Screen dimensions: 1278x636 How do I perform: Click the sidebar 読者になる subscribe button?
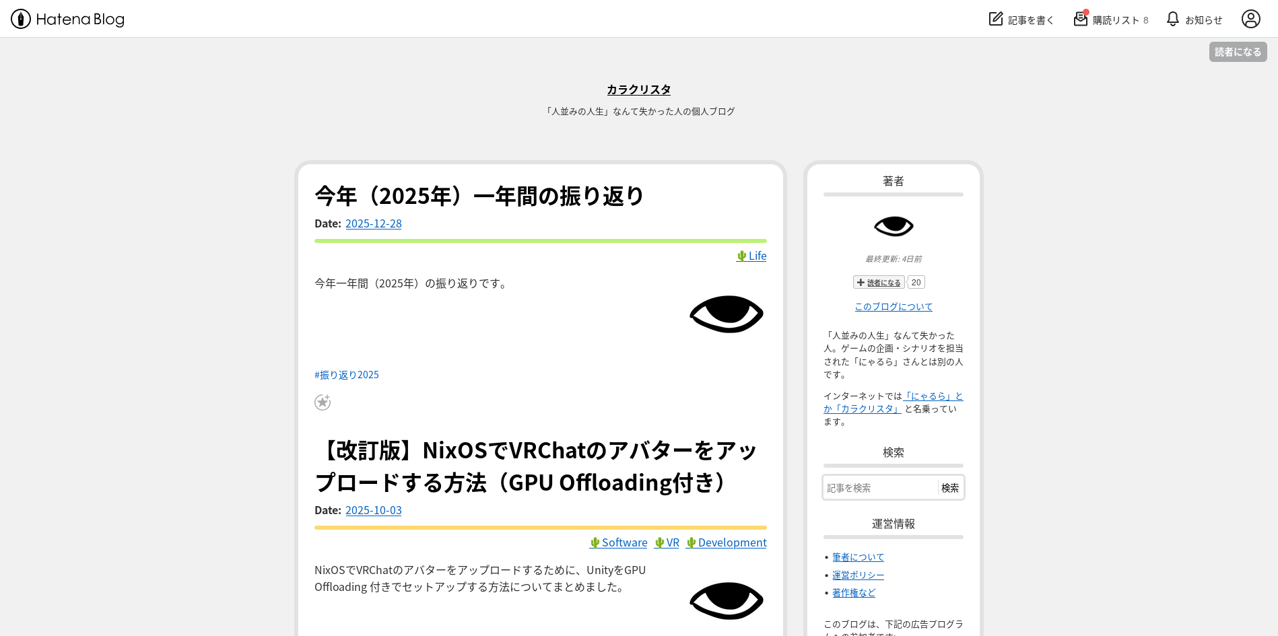click(879, 283)
